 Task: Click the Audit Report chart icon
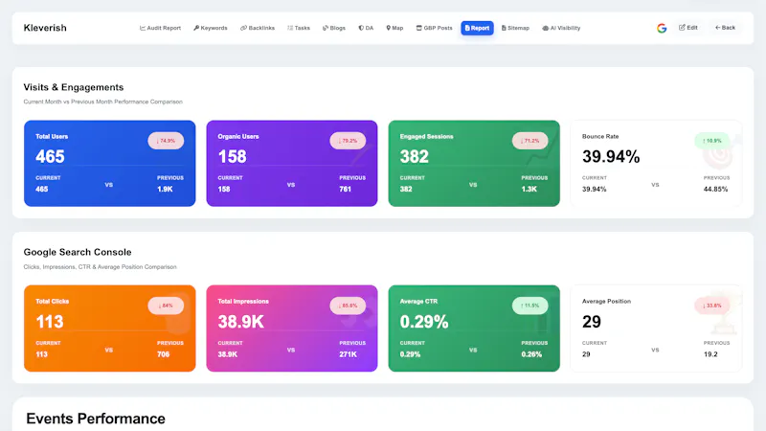pyautogui.click(x=143, y=28)
